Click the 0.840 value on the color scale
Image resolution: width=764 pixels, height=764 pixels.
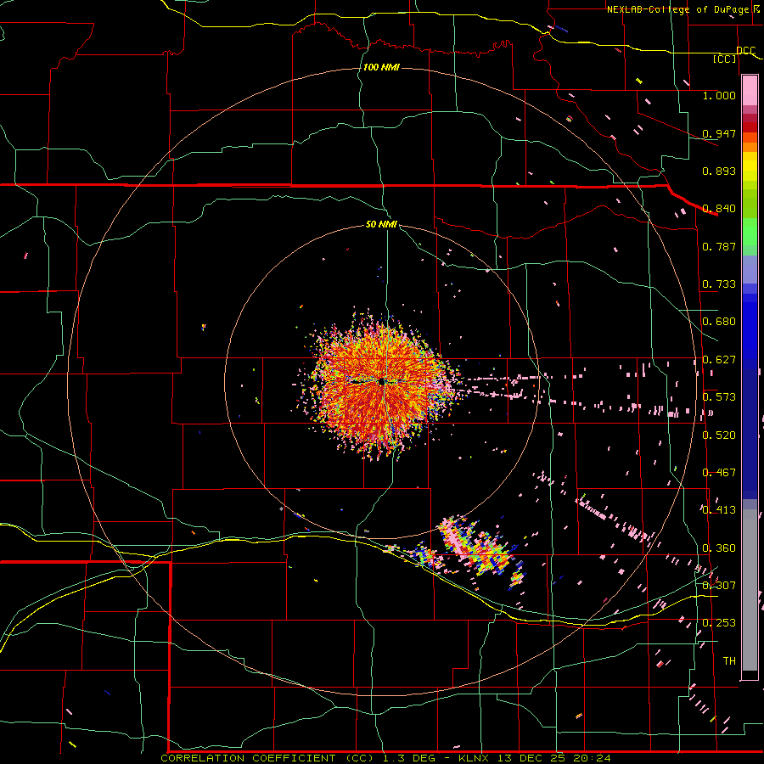(x=719, y=209)
